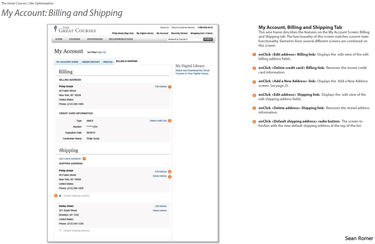Click the Sign Out link beside Not Philip?

(x=101, y=52)
